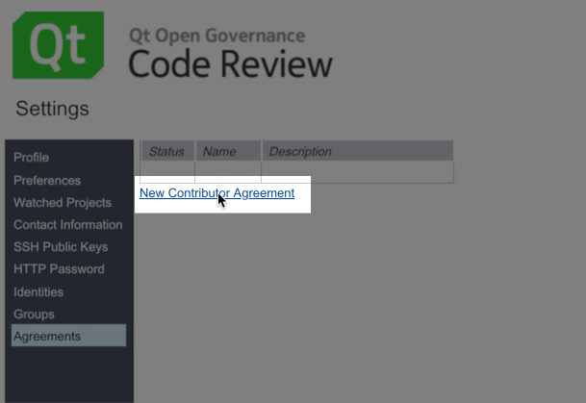Viewport: 586px width, 403px height.
Task: Click the Settings page heading
Action: click(52, 109)
